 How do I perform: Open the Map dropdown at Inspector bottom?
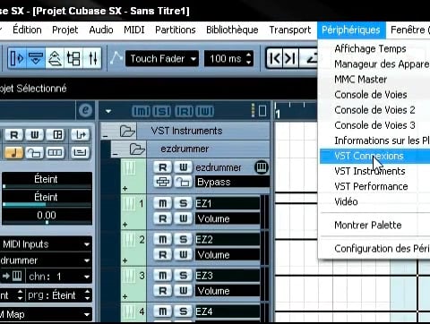(46, 314)
